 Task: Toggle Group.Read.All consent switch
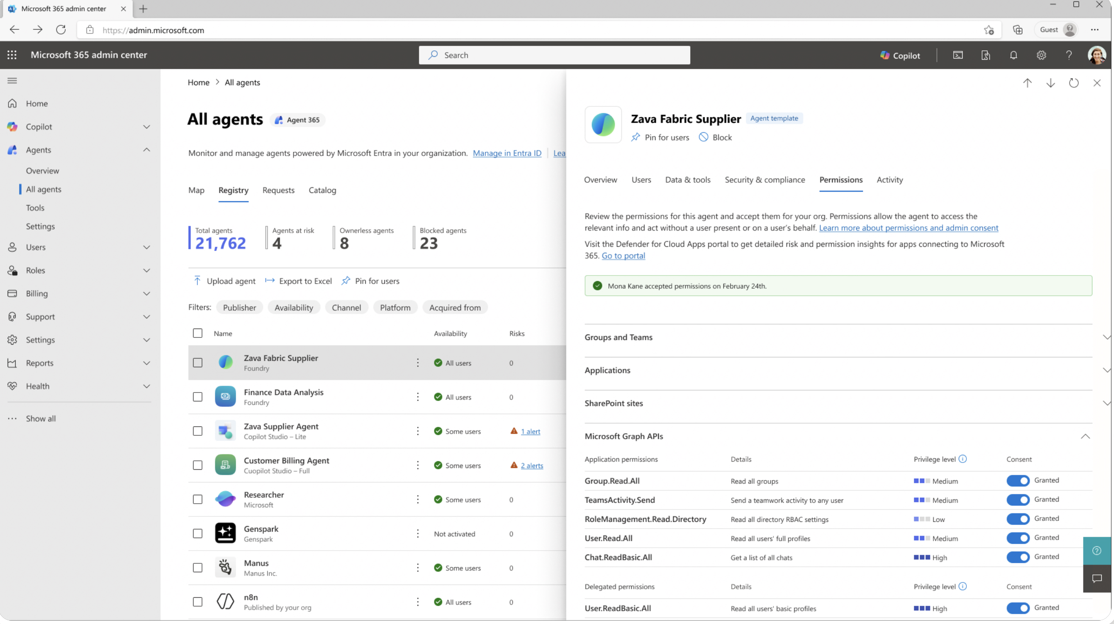tap(1018, 481)
